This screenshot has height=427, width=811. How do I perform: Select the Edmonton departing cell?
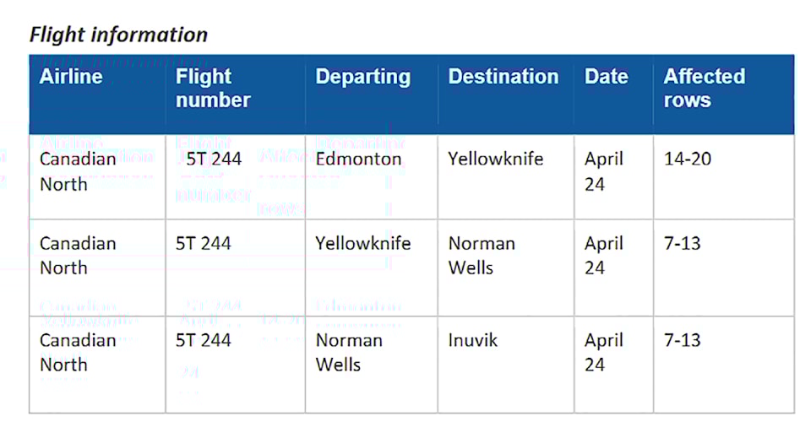coord(358,159)
